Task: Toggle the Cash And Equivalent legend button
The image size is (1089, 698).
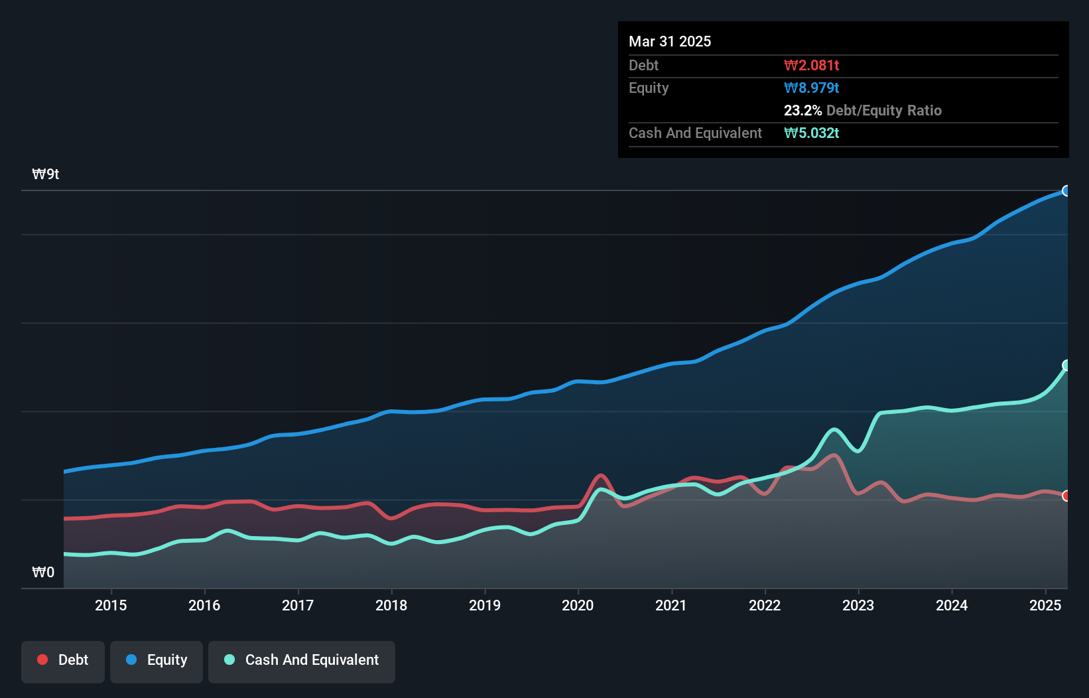Action: click(x=302, y=662)
